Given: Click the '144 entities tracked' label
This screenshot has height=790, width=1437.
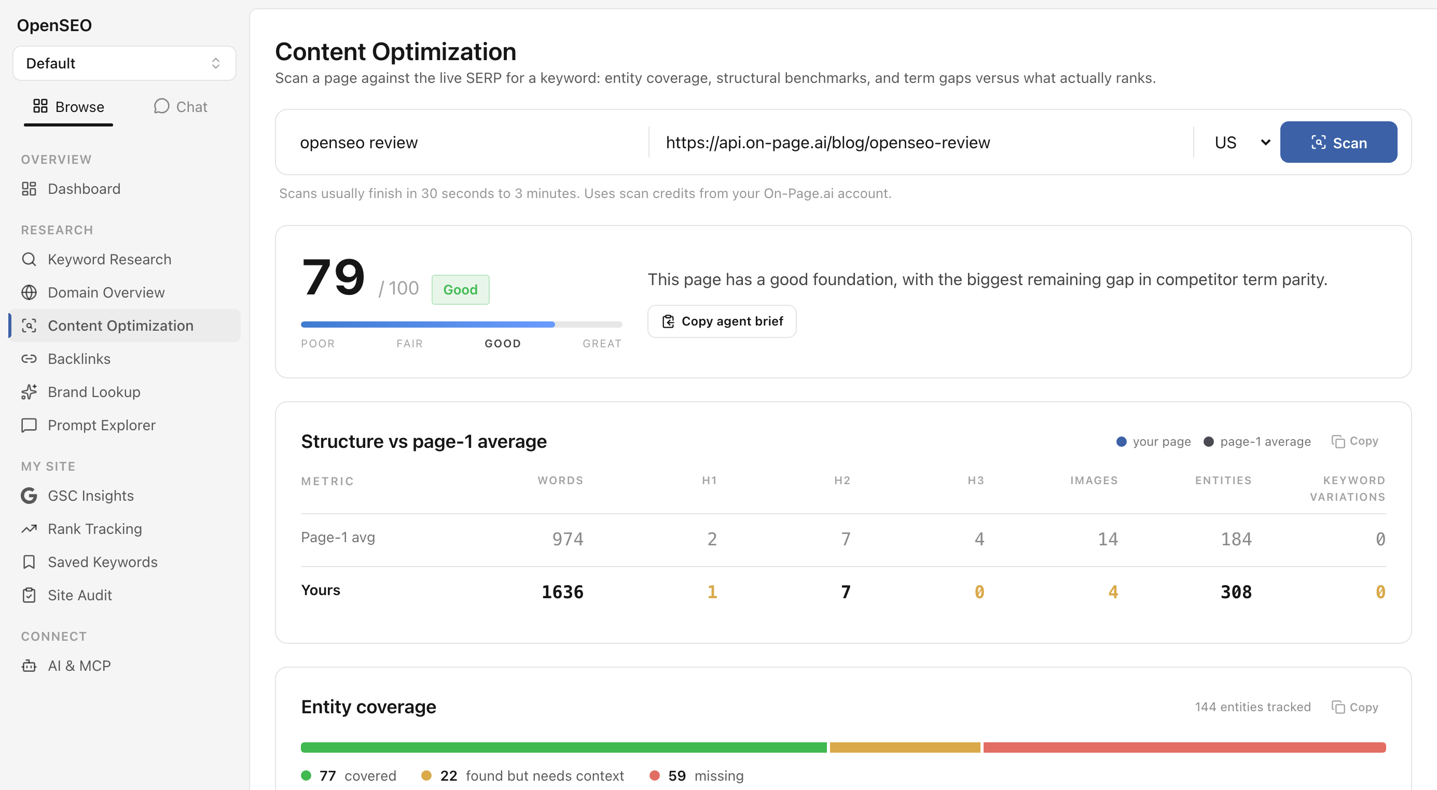Looking at the screenshot, I should (x=1252, y=707).
